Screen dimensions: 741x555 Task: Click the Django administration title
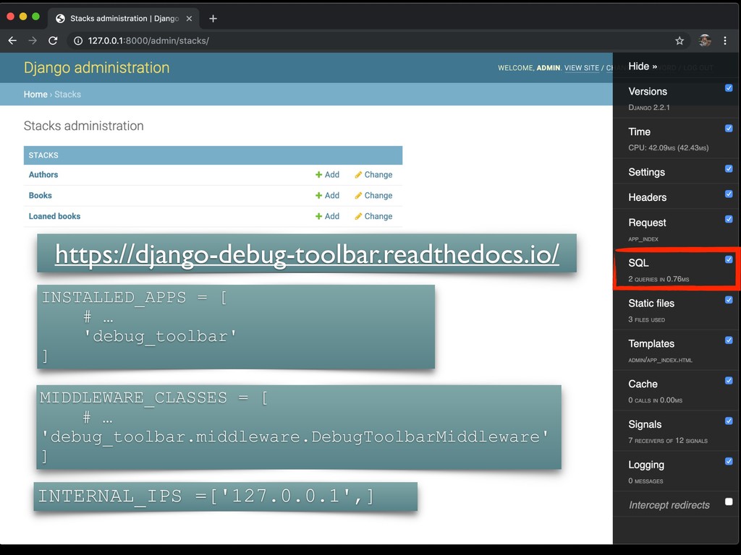96,67
